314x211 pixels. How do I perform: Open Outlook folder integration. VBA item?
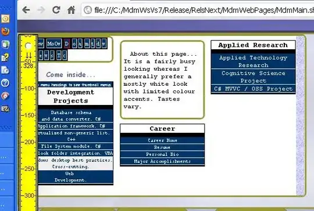(75, 153)
